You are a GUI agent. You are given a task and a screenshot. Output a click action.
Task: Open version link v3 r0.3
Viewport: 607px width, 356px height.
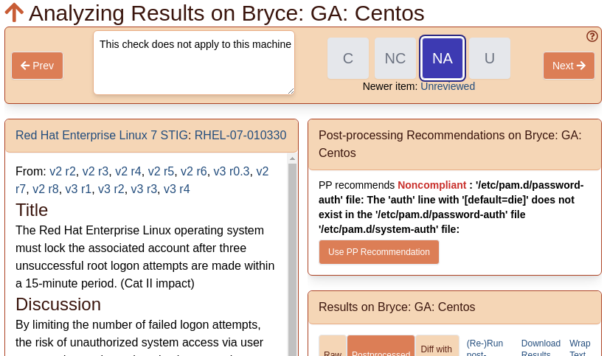point(232,171)
